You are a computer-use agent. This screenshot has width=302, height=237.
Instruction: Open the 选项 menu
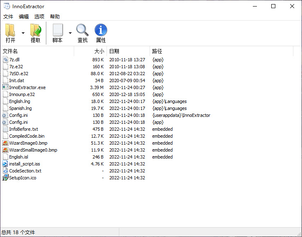click(39, 17)
